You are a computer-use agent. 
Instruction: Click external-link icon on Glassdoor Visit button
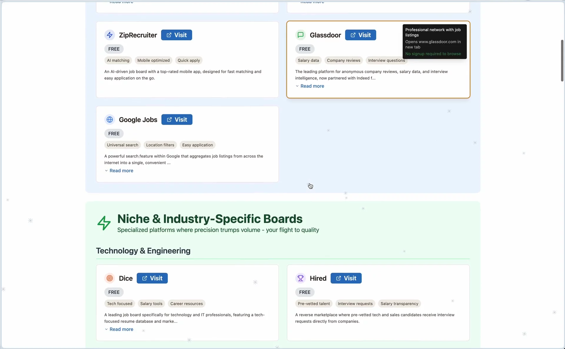point(353,35)
